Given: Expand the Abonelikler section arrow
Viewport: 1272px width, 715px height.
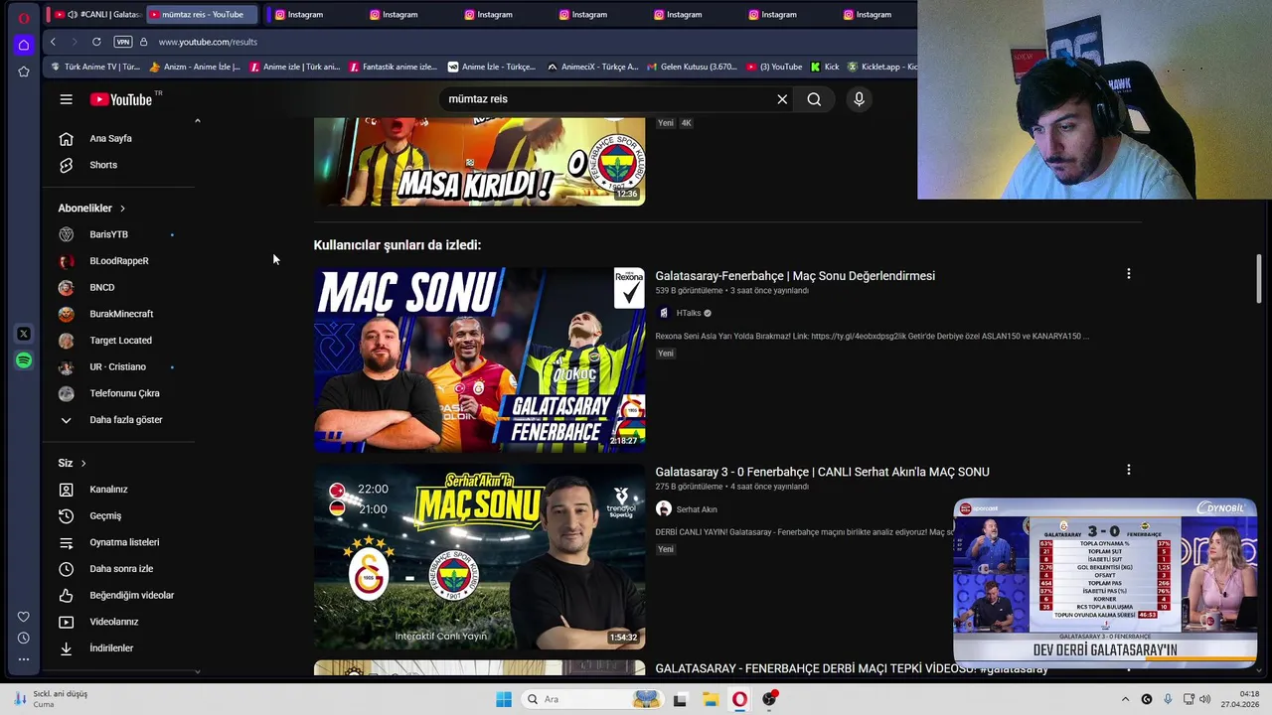Looking at the screenshot, I should [122, 209].
